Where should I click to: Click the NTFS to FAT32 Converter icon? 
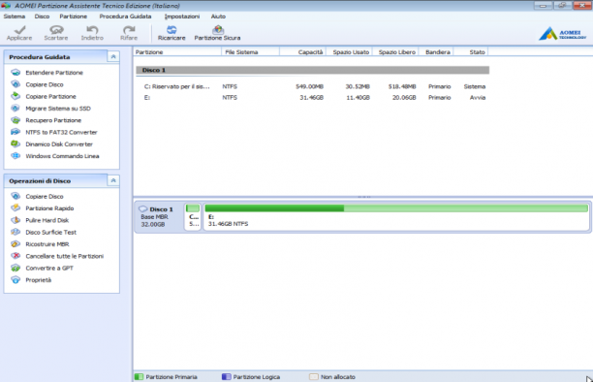16,132
